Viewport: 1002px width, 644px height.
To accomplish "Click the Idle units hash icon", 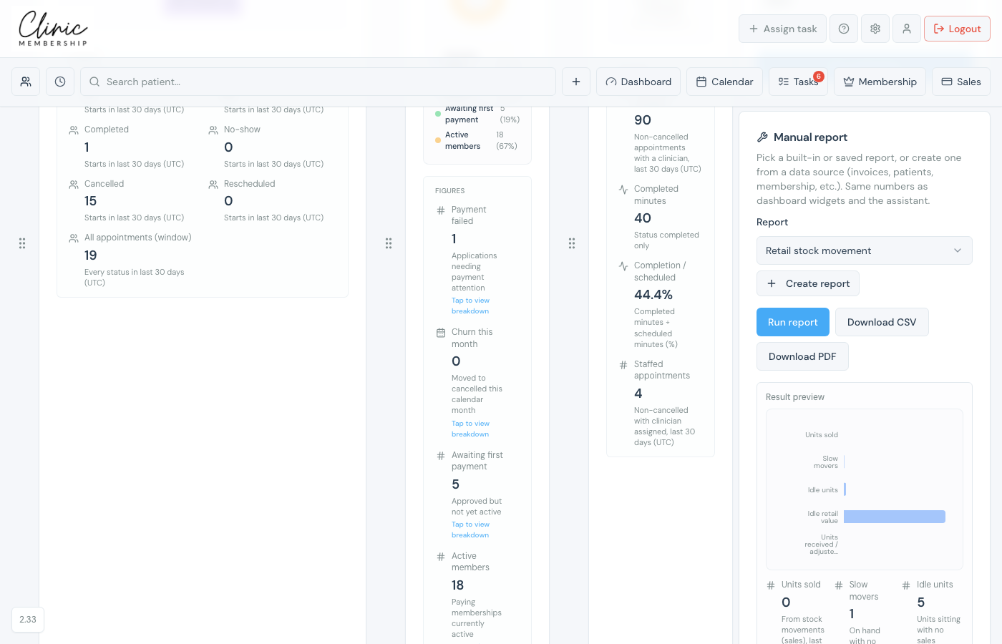I will tap(906, 585).
